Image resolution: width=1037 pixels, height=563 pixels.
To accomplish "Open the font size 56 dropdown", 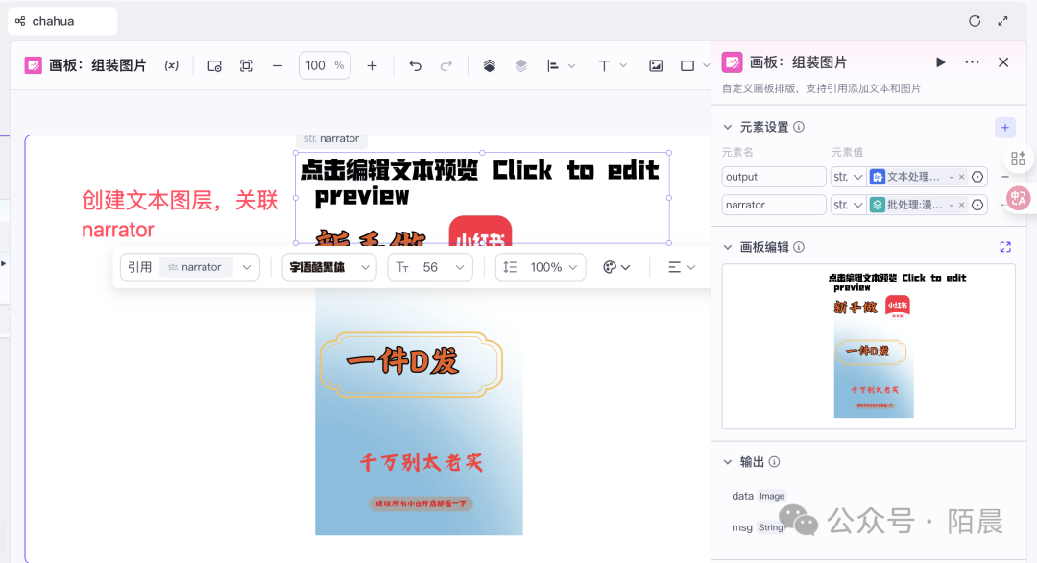I will 430,267.
